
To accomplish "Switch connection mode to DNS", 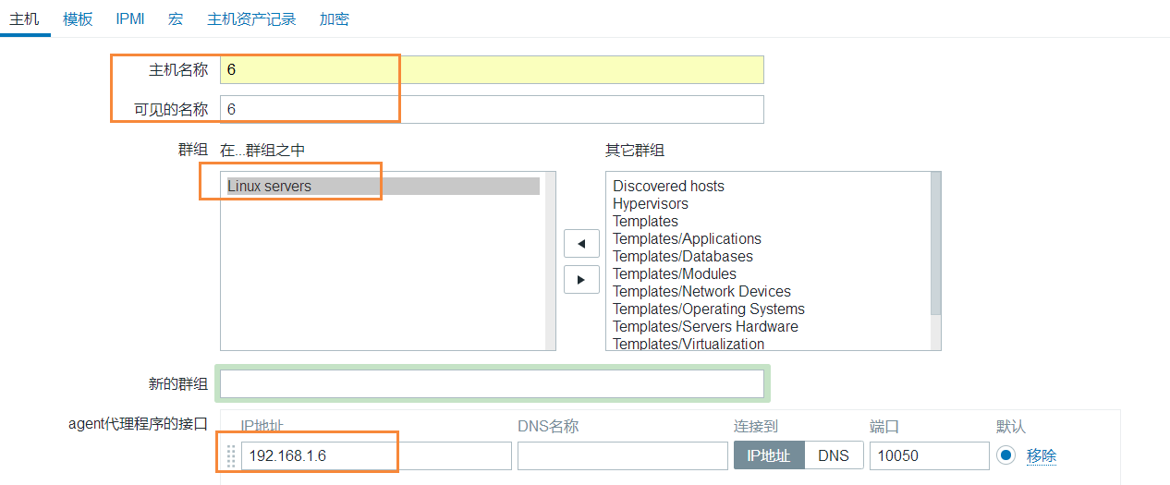I will click(x=833, y=455).
